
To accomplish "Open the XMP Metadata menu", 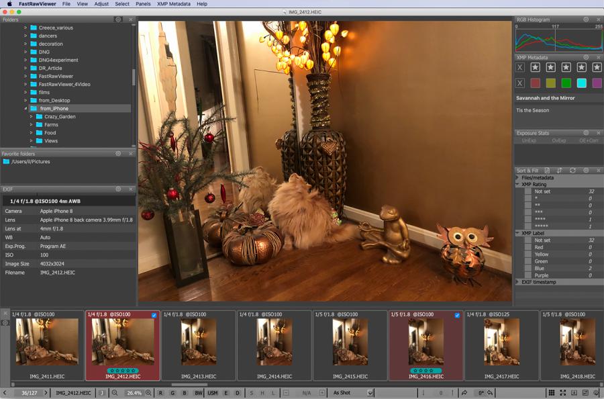I will click(x=173, y=4).
